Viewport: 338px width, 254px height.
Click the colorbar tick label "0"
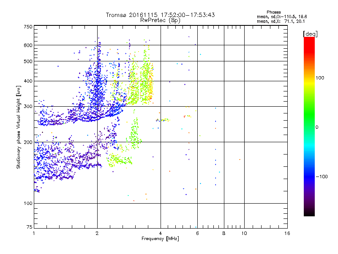pos(317,127)
